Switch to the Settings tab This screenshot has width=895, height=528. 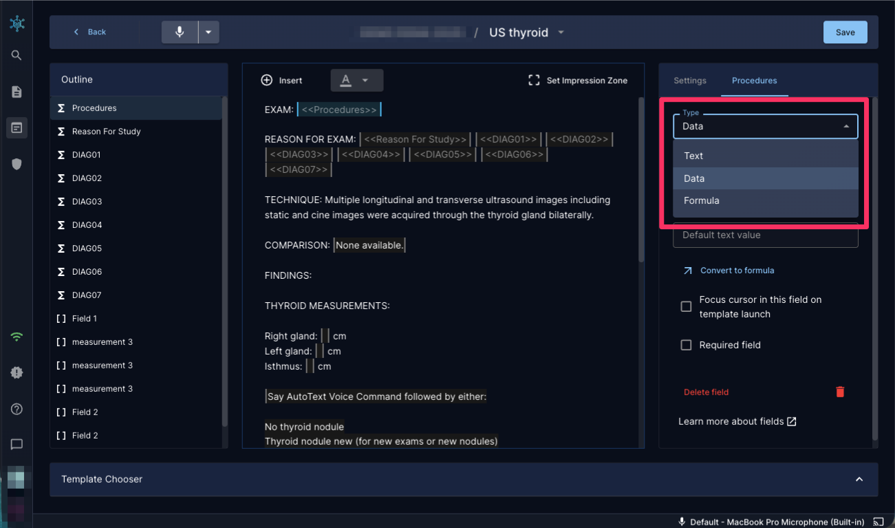coord(690,81)
